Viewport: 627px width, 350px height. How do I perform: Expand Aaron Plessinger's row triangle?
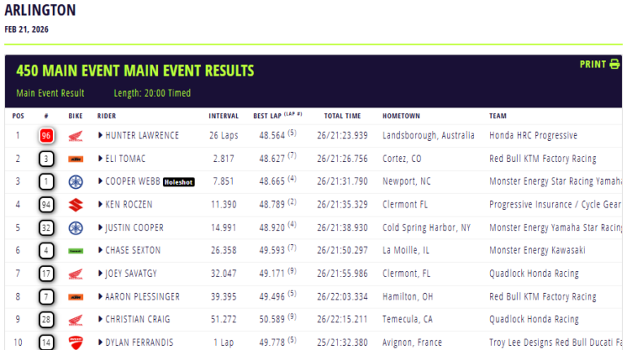click(x=100, y=296)
